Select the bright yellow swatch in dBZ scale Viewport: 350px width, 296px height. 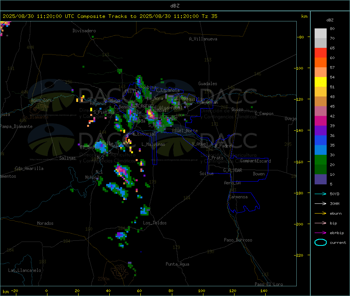pyautogui.click(x=320, y=82)
